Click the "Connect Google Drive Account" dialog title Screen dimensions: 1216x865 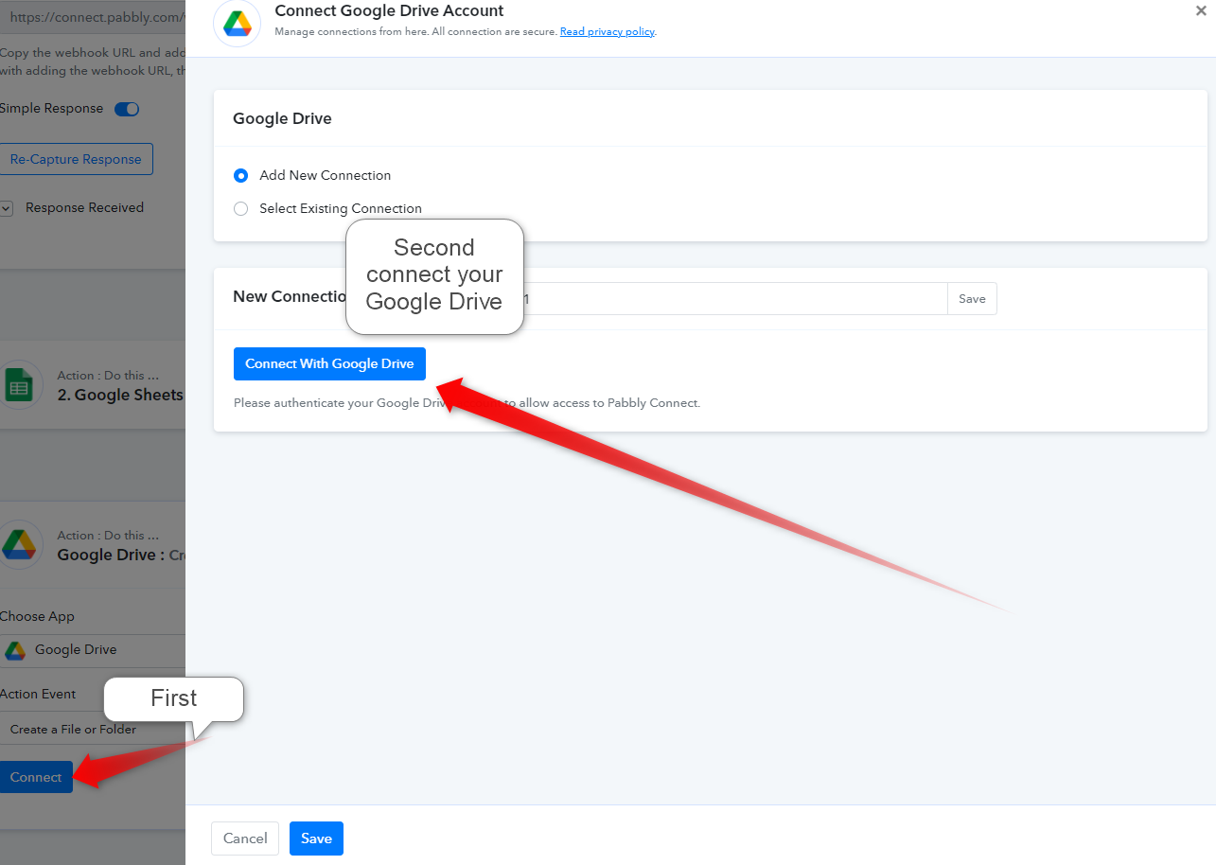(x=389, y=11)
